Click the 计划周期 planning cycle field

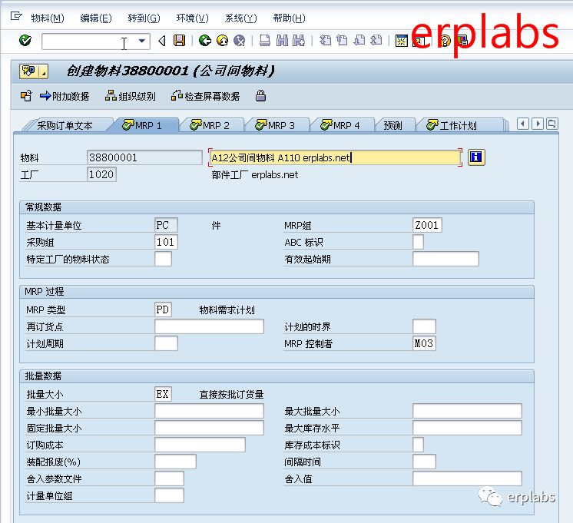(x=166, y=343)
